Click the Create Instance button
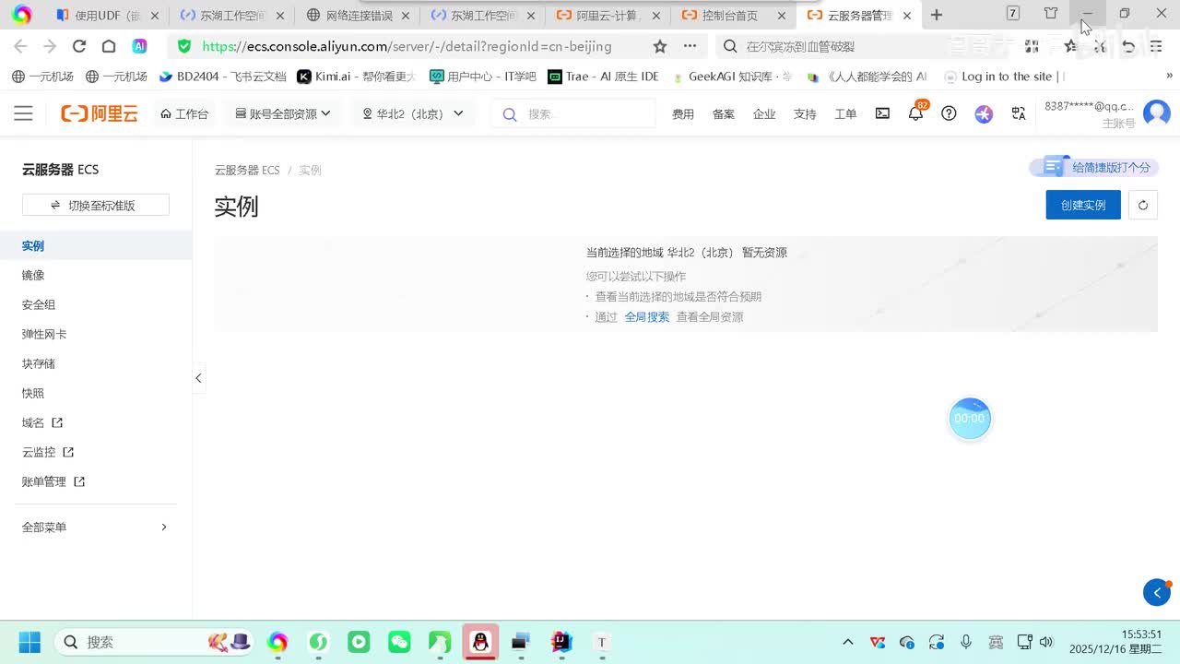The image size is (1180, 664). point(1083,205)
